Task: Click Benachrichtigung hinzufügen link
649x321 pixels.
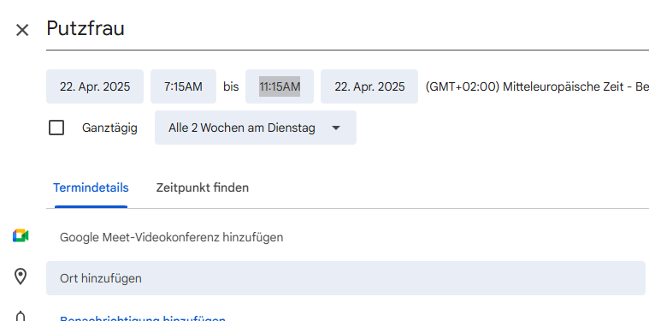Action: tap(143, 318)
